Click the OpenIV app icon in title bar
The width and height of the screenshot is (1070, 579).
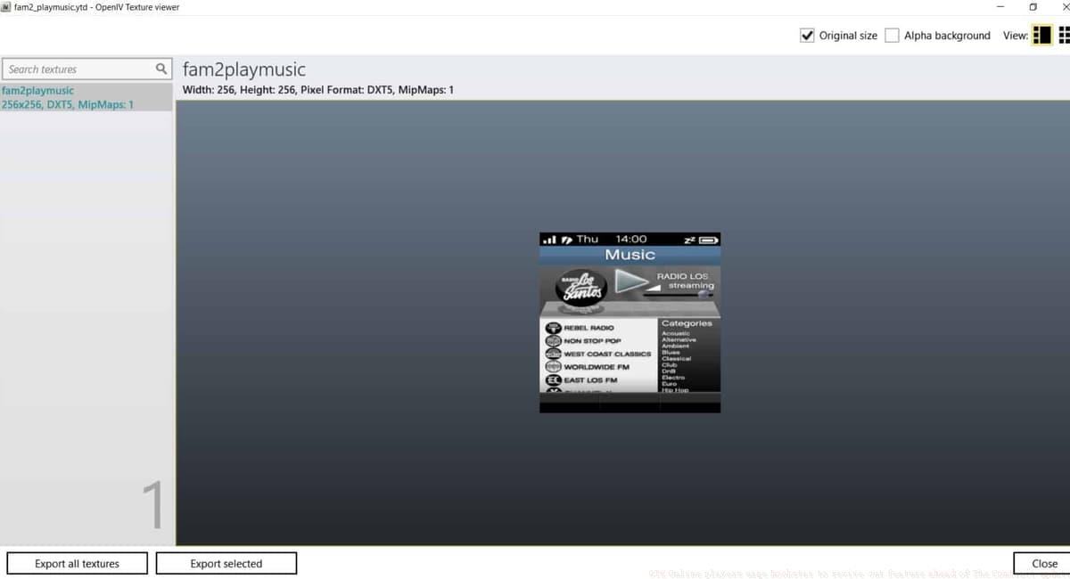click(6, 7)
